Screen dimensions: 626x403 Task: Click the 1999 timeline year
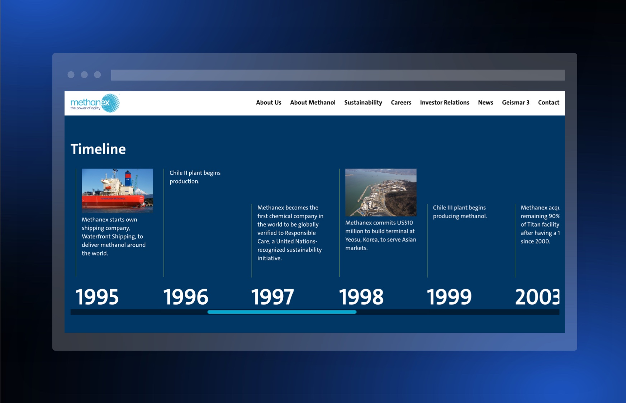pos(449,297)
